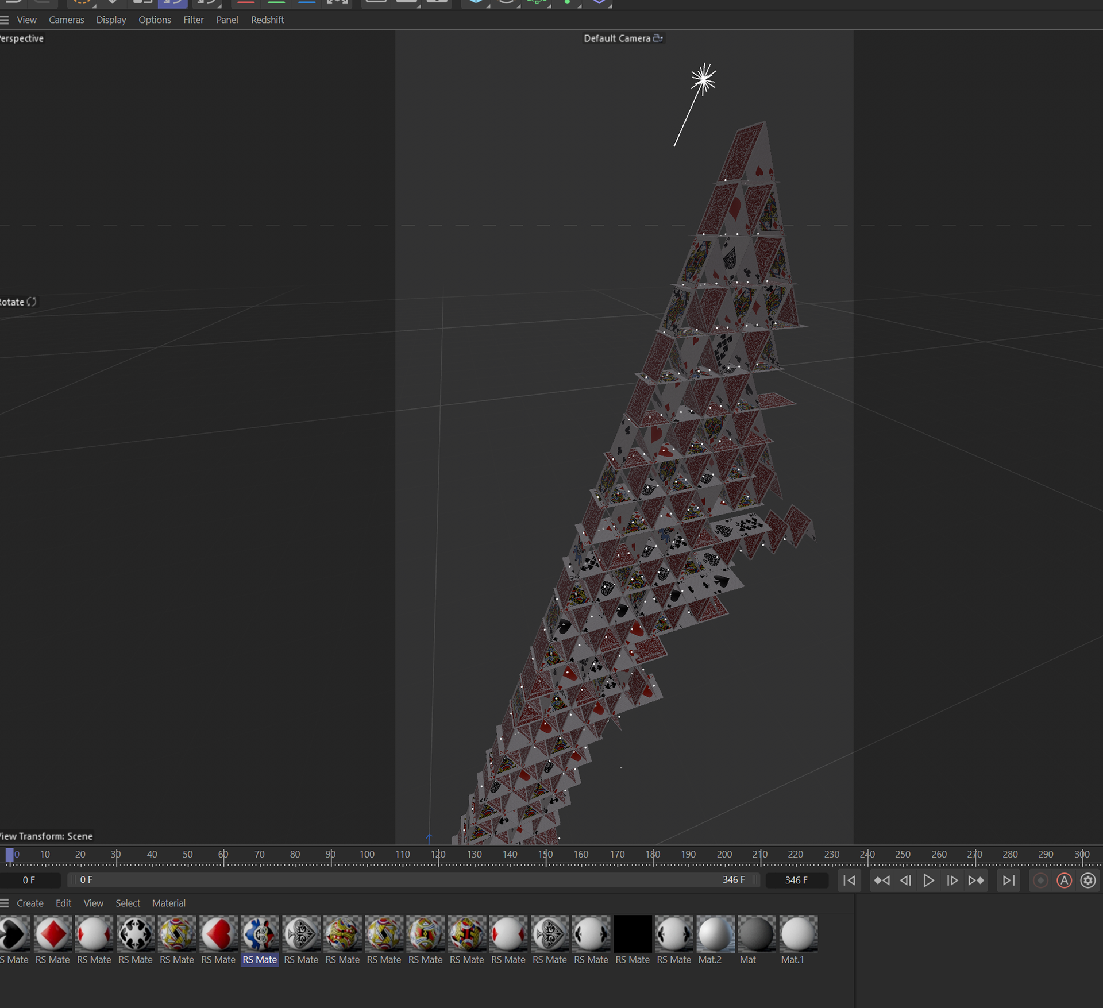
Task: Go to end of animation
Action: (1008, 880)
